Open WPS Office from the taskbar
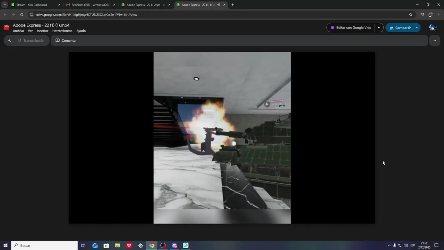The image size is (444, 250). [129, 245]
